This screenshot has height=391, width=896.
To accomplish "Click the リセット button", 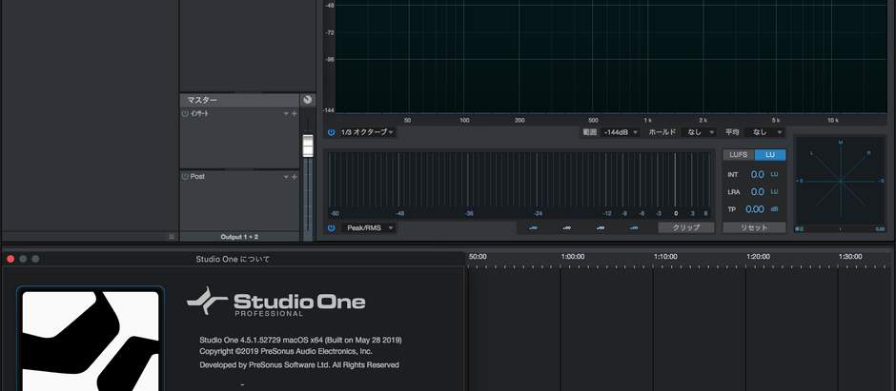I will click(754, 227).
